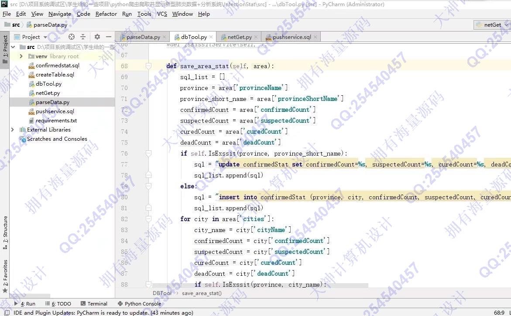This screenshot has width=511, height=316.
Task: Fold the if block at line 88
Action: click(148, 285)
